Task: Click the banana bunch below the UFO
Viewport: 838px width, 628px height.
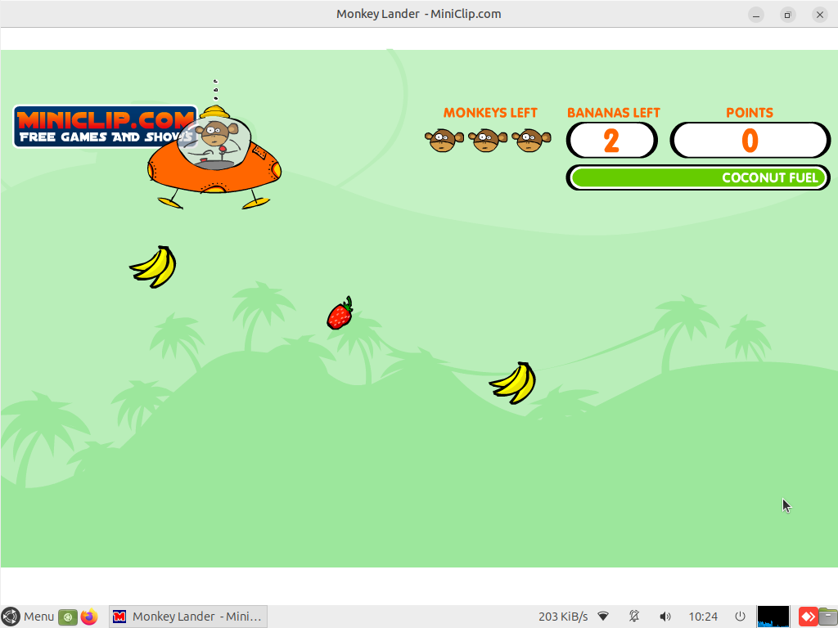Action: tap(153, 267)
